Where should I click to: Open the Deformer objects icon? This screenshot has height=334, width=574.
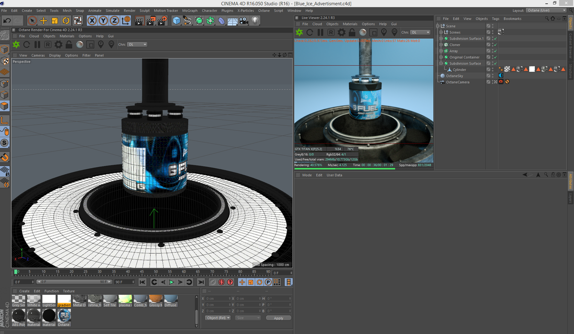222,21
